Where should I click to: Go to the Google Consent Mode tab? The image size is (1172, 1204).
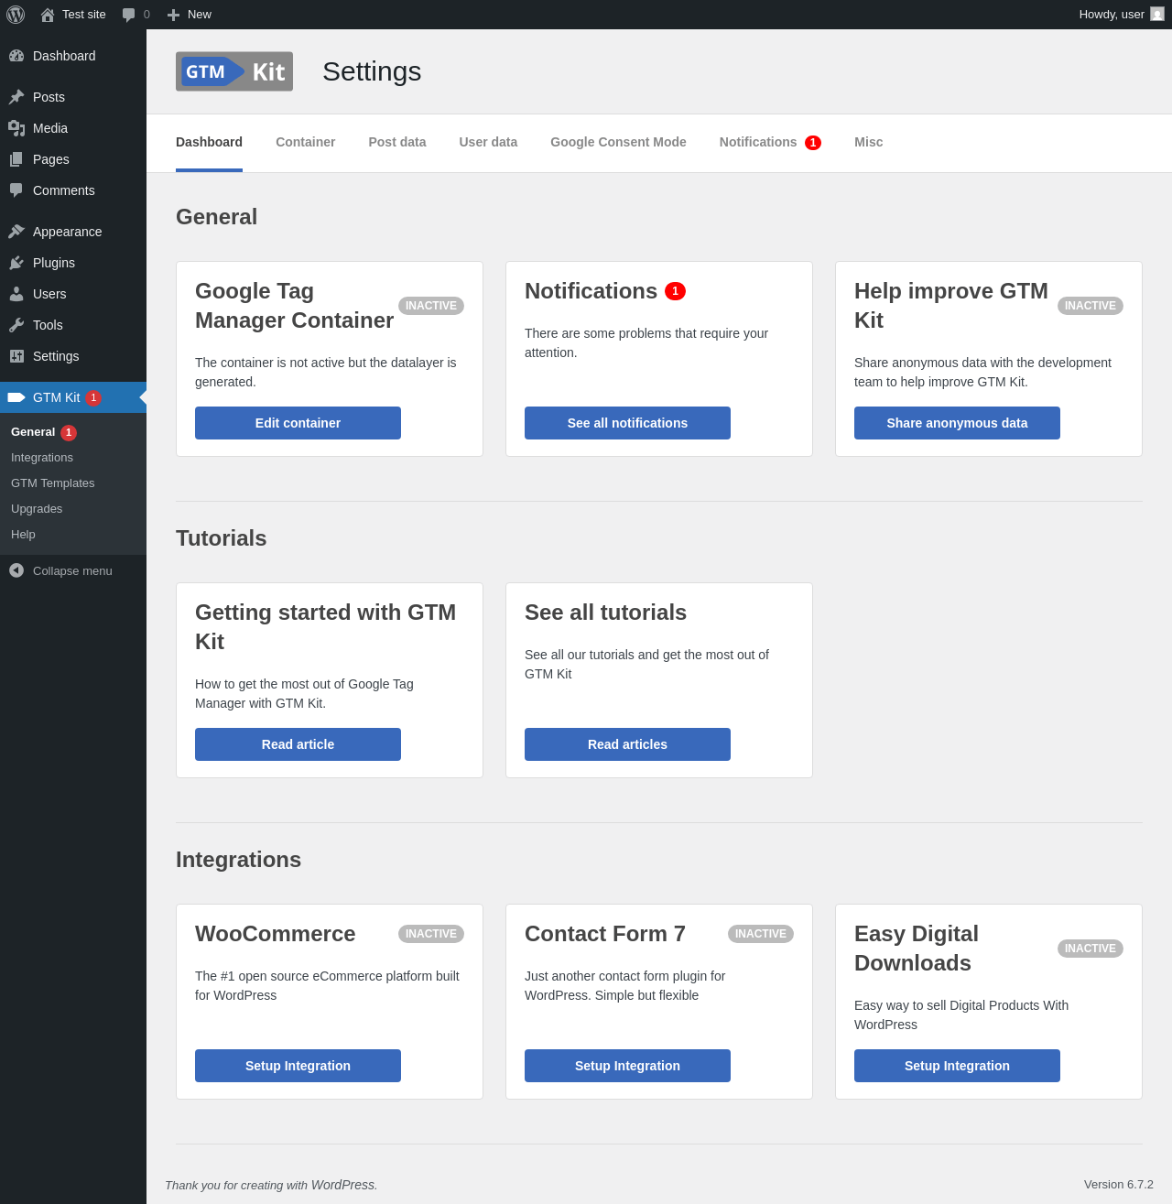[x=618, y=142]
